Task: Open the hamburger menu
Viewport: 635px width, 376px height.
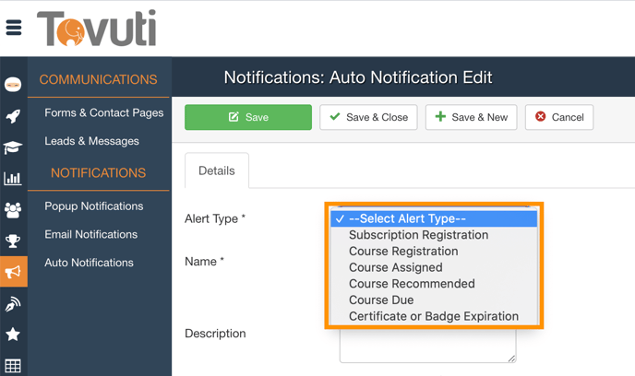Action: coord(14,28)
